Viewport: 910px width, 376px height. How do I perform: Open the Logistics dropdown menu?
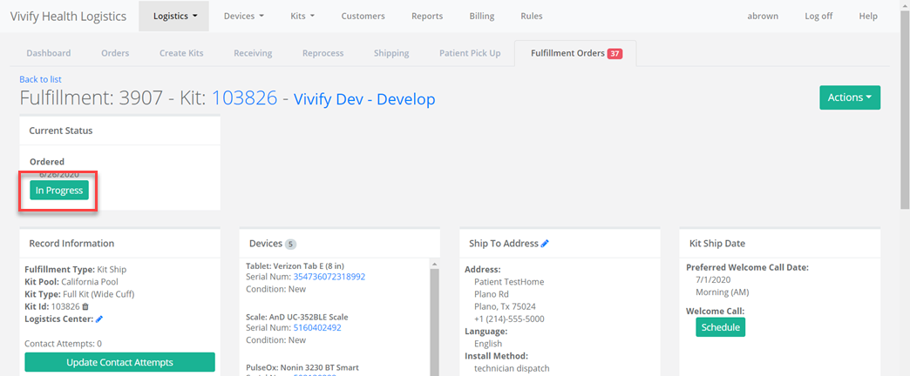click(174, 16)
